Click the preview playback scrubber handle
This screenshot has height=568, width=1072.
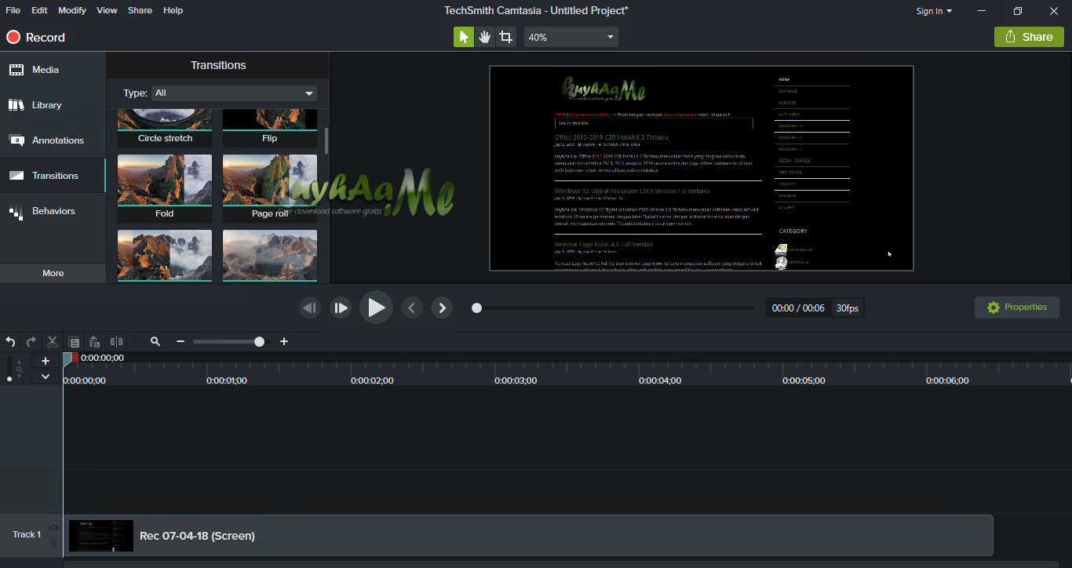click(x=476, y=308)
